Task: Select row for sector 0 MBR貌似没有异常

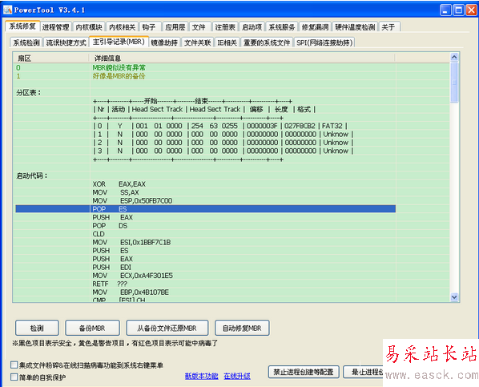Action: tap(205, 67)
